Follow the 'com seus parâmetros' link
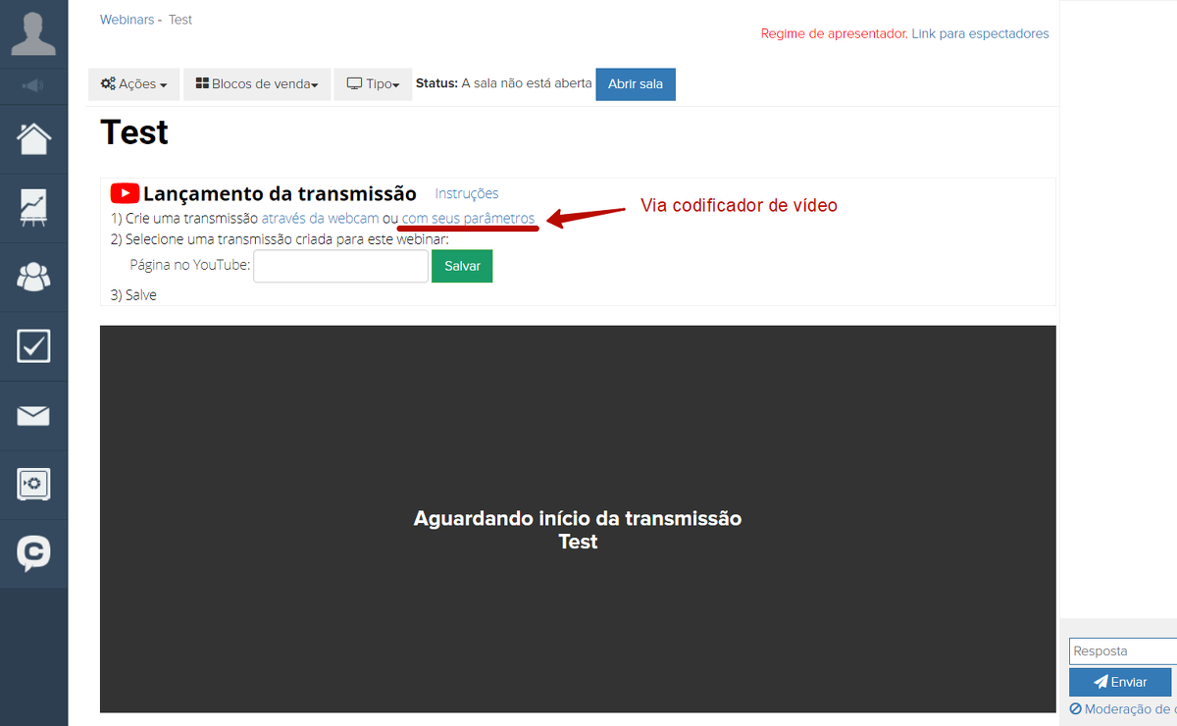This screenshot has width=1177, height=726. tap(468, 218)
